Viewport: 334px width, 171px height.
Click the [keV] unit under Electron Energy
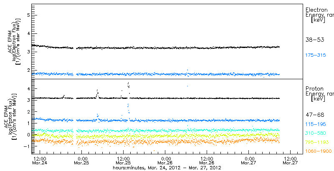tap(318, 20)
